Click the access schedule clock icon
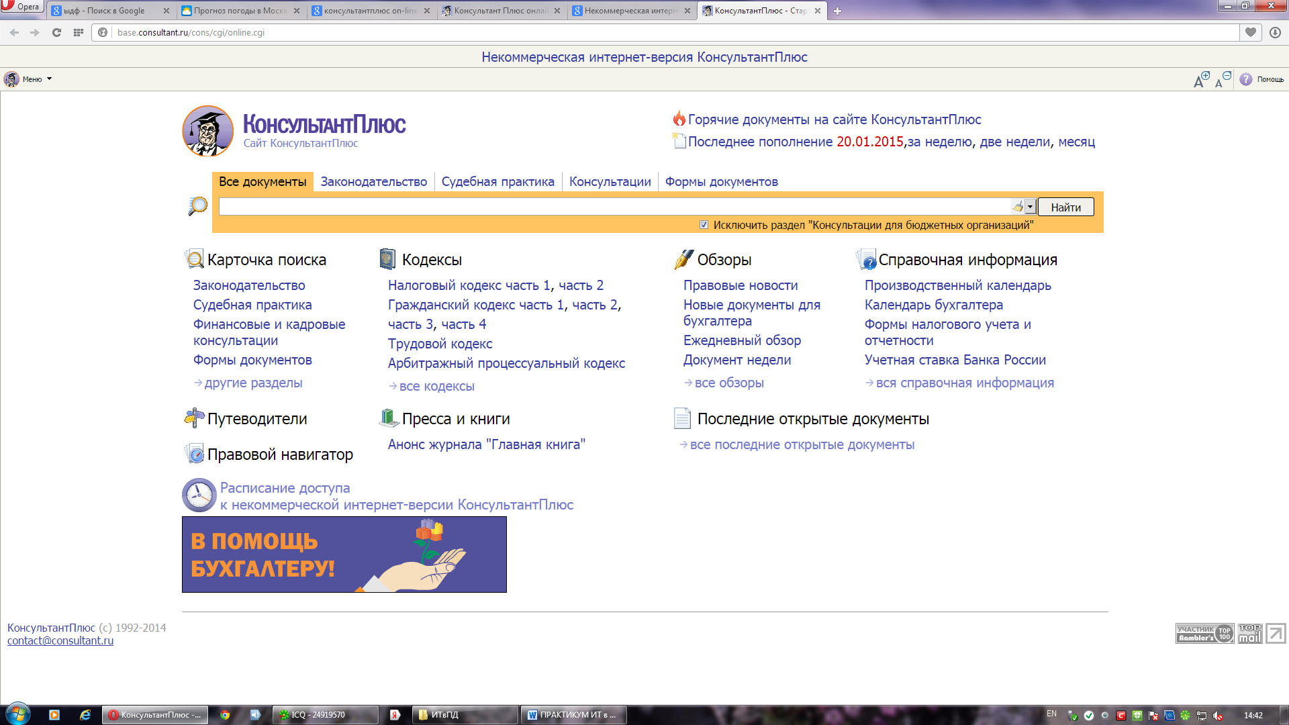Image resolution: width=1289 pixels, height=725 pixels. [199, 495]
